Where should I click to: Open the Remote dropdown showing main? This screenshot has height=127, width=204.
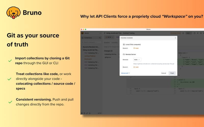(137, 60)
